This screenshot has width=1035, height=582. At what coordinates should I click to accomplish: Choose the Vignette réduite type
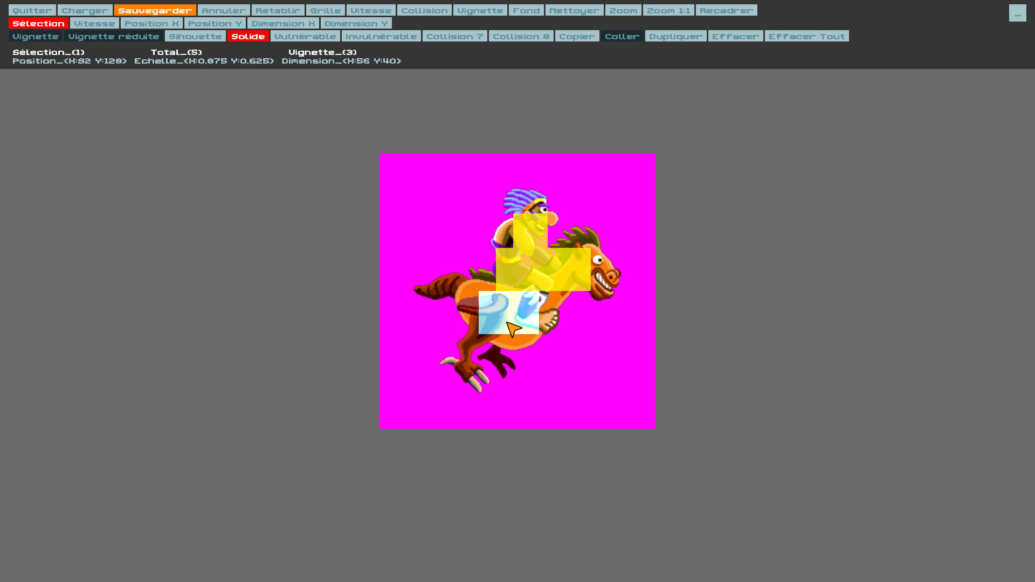tap(114, 36)
